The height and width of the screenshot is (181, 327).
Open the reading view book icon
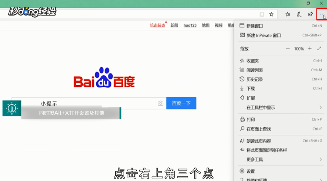262,14
